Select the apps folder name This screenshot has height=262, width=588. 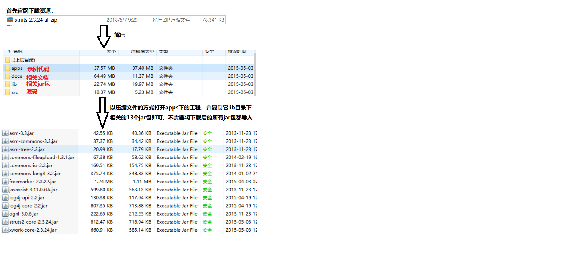pos(17,68)
